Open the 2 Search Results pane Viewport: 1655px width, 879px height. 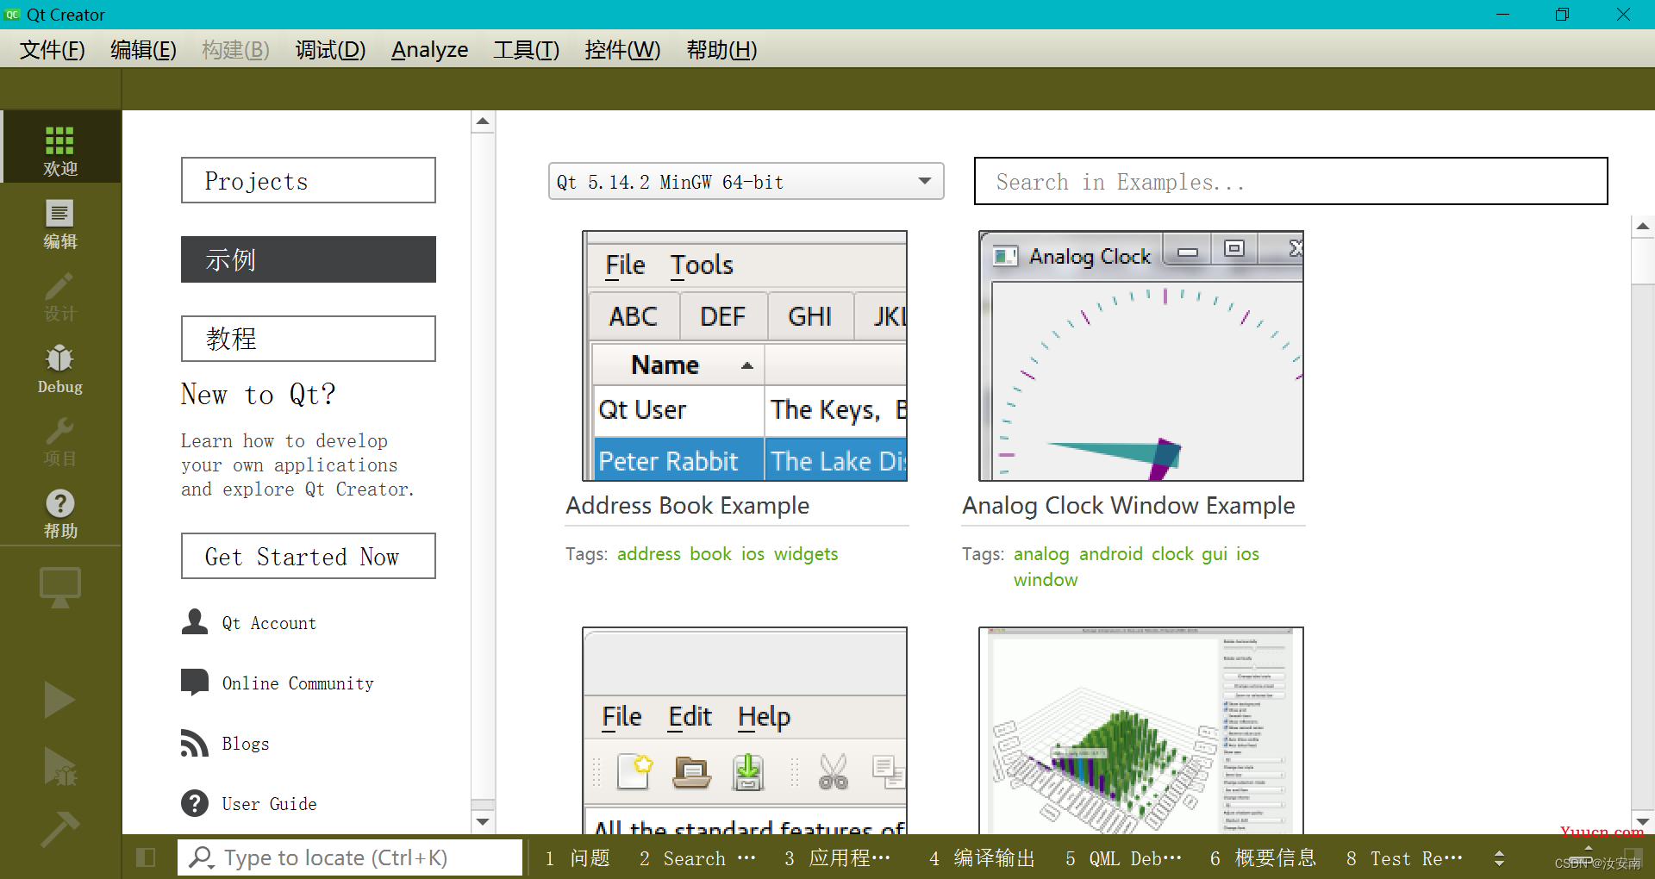(697, 858)
